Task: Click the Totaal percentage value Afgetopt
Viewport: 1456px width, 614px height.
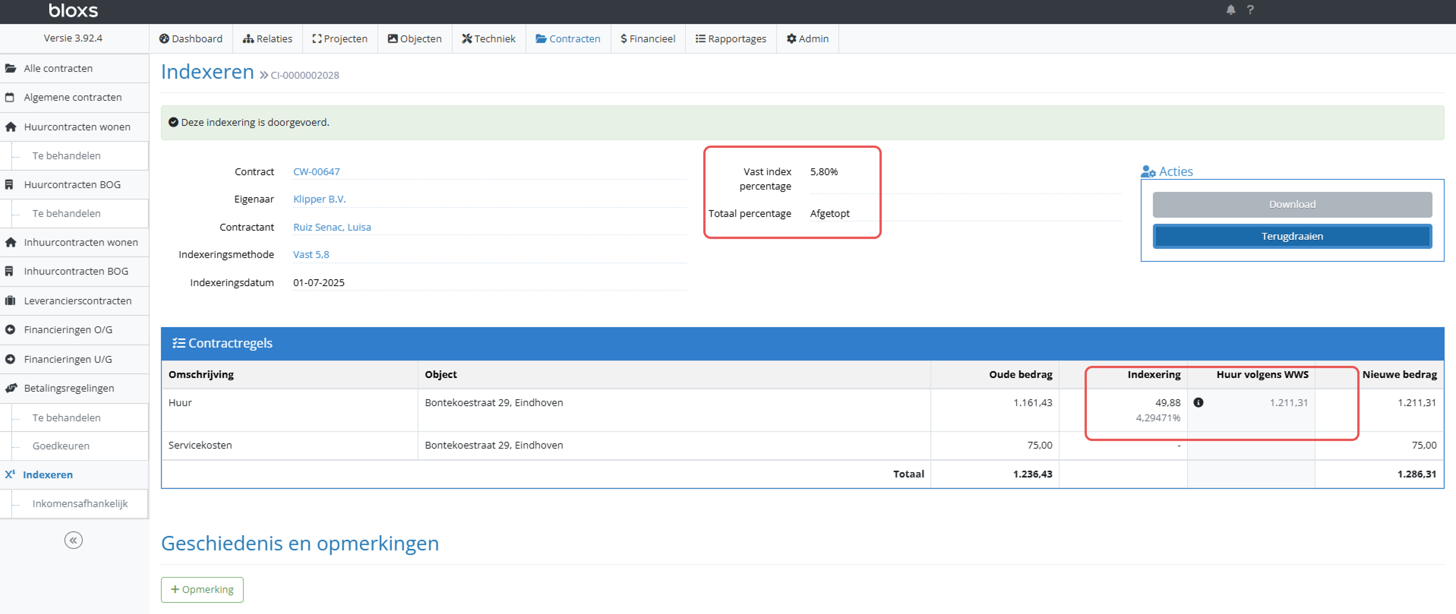Action: [x=829, y=213]
